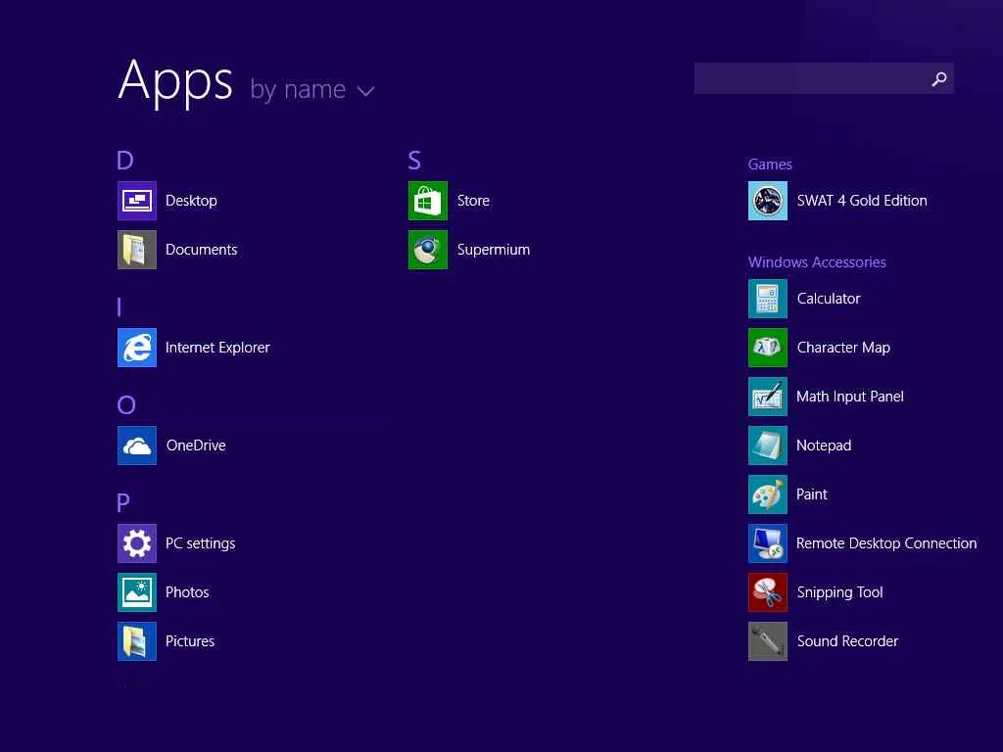
Task: Click the 'Store' label text
Action: click(473, 201)
